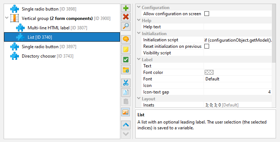Collapse the Label property section
The width and height of the screenshot is (280, 142).
139,59
